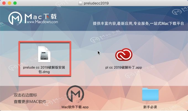Click the disk icon in window title
The height and width of the screenshot is (111, 188).
click(80, 3)
